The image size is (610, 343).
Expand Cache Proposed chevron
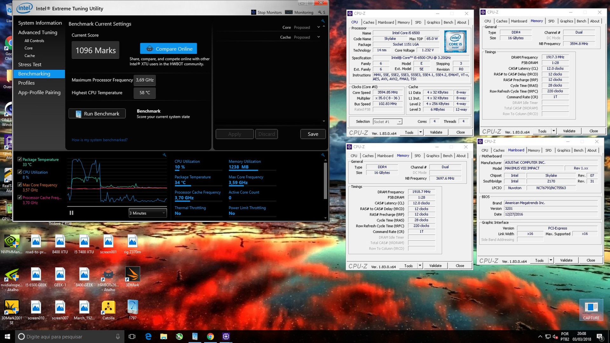pyautogui.click(x=319, y=37)
